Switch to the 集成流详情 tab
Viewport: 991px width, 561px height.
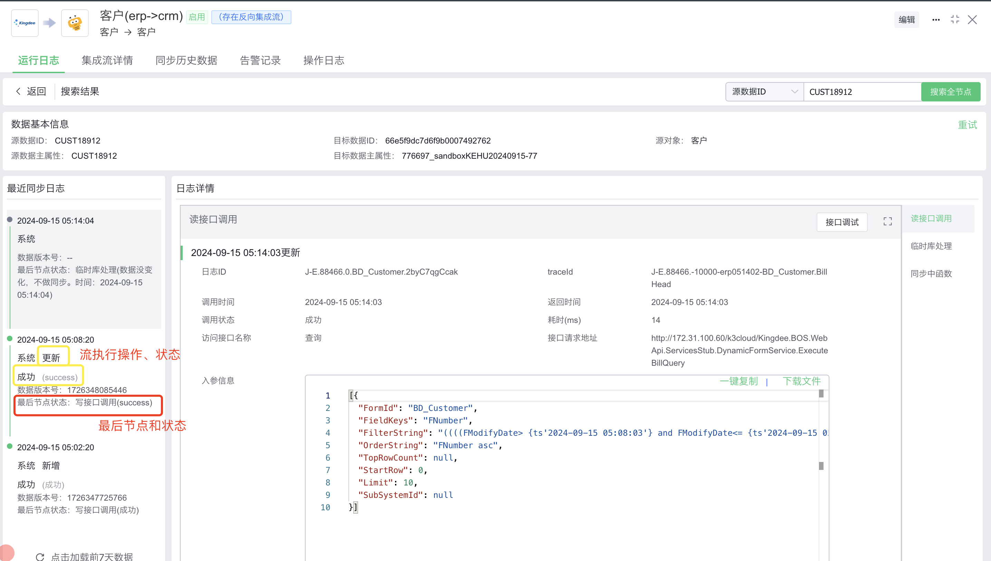click(107, 60)
